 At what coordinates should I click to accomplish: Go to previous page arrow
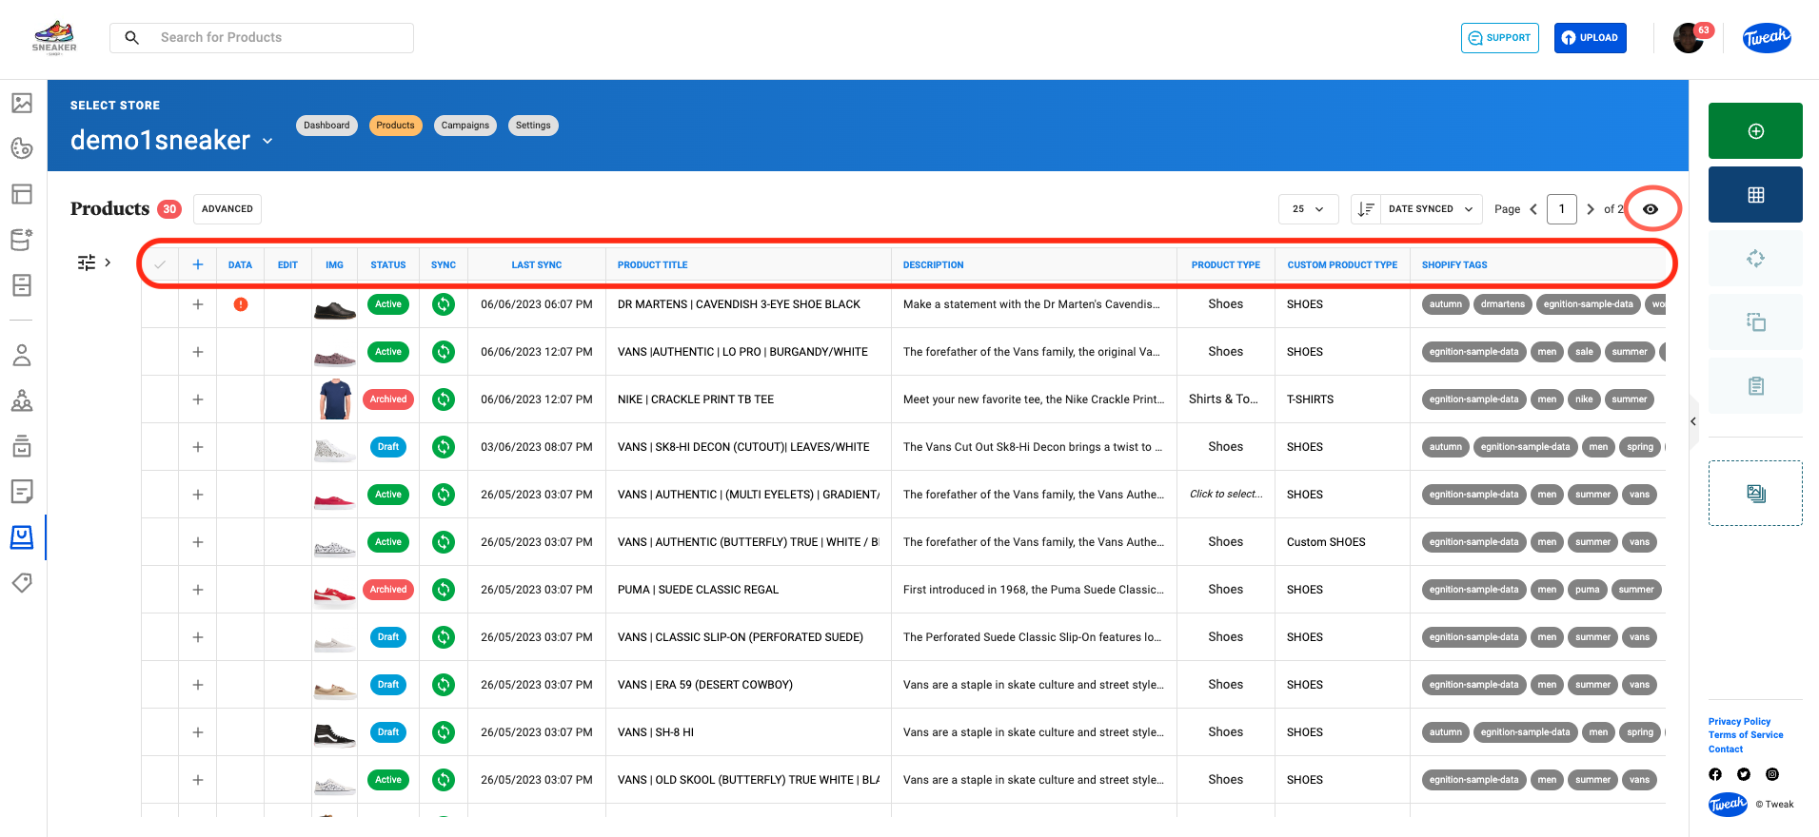click(x=1533, y=209)
